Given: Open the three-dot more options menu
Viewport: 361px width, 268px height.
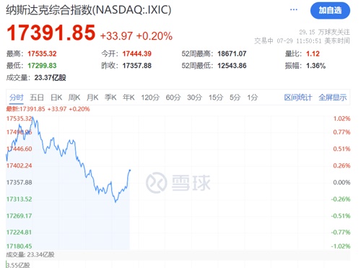Looking at the screenshot, I should [x=294, y=9].
